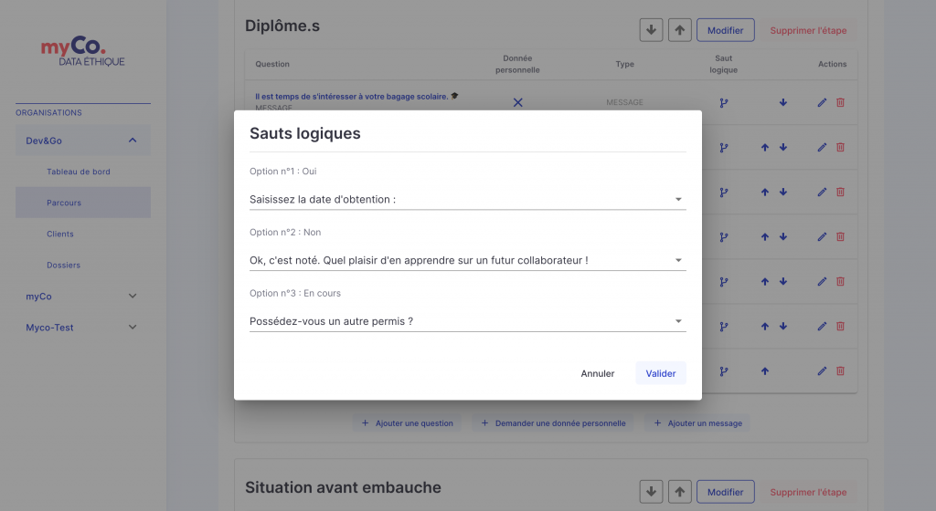Click Valider to confirm logic jumps
This screenshot has height=511, width=936.
[x=661, y=373]
